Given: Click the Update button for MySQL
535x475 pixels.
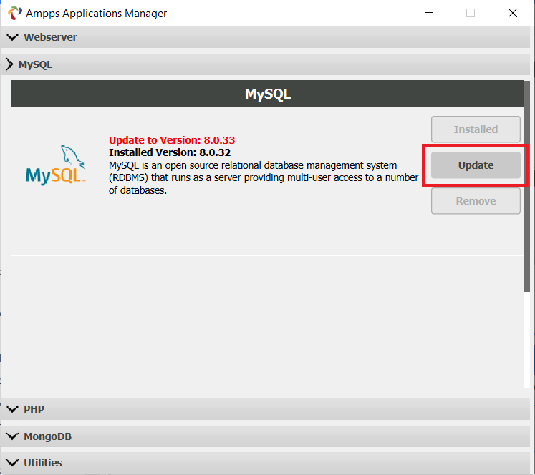Looking at the screenshot, I should 476,165.
